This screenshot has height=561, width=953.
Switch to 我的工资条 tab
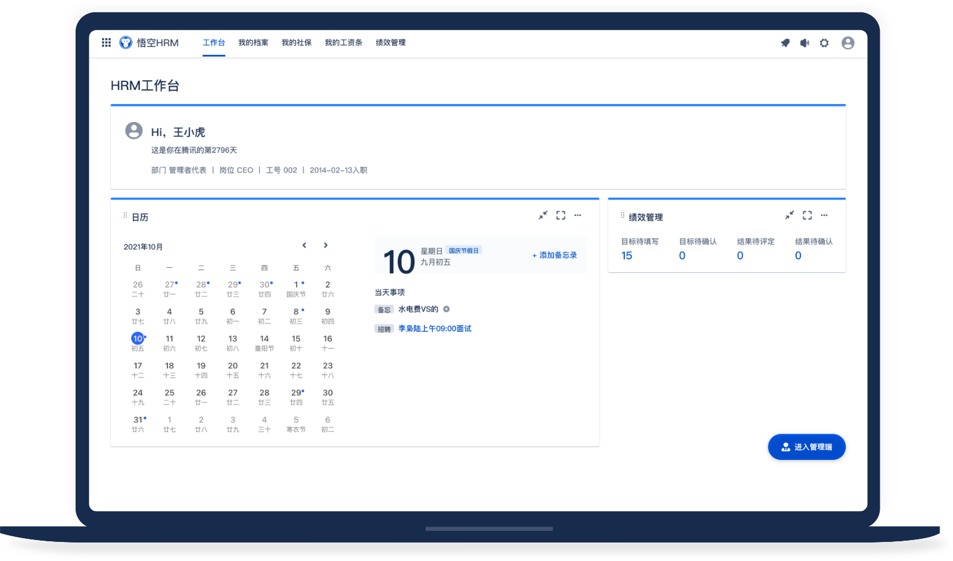pyautogui.click(x=344, y=42)
